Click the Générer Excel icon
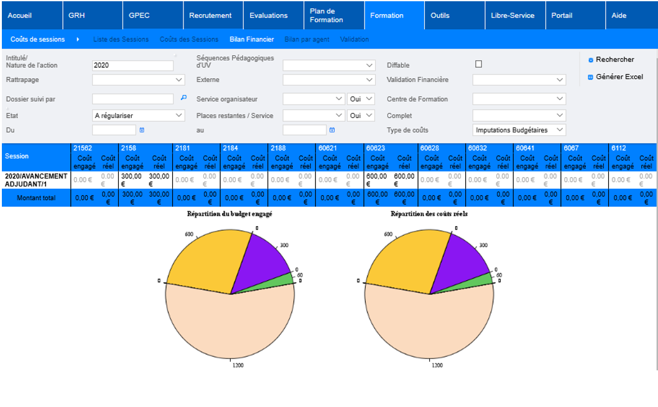Image resolution: width=658 pixels, height=407 pixels. point(591,77)
